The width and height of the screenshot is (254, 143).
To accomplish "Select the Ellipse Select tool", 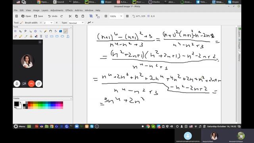I will (35, 31).
